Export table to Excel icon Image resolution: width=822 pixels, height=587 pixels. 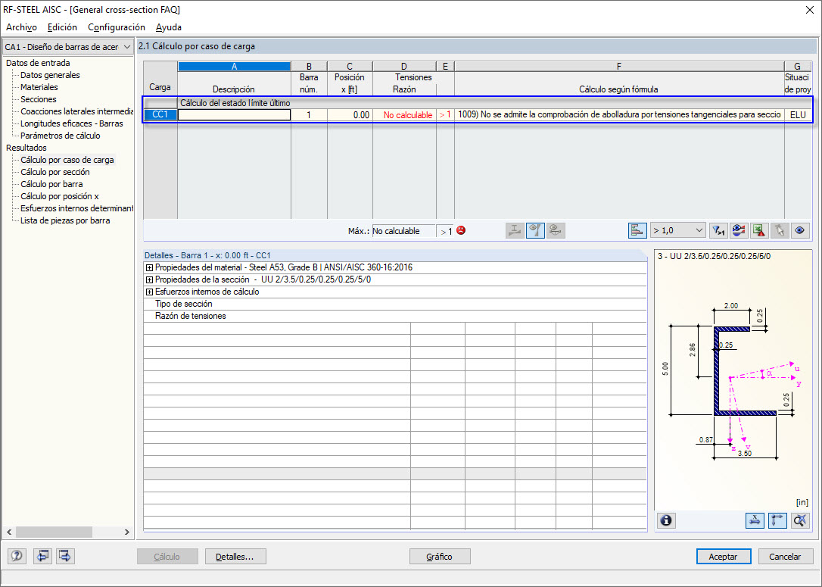pos(759,230)
